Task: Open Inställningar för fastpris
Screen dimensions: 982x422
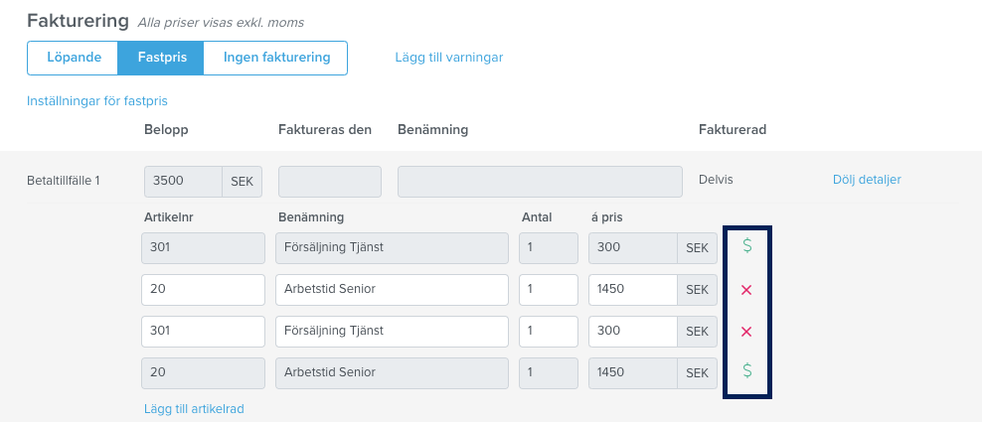Action: coord(97,101)
